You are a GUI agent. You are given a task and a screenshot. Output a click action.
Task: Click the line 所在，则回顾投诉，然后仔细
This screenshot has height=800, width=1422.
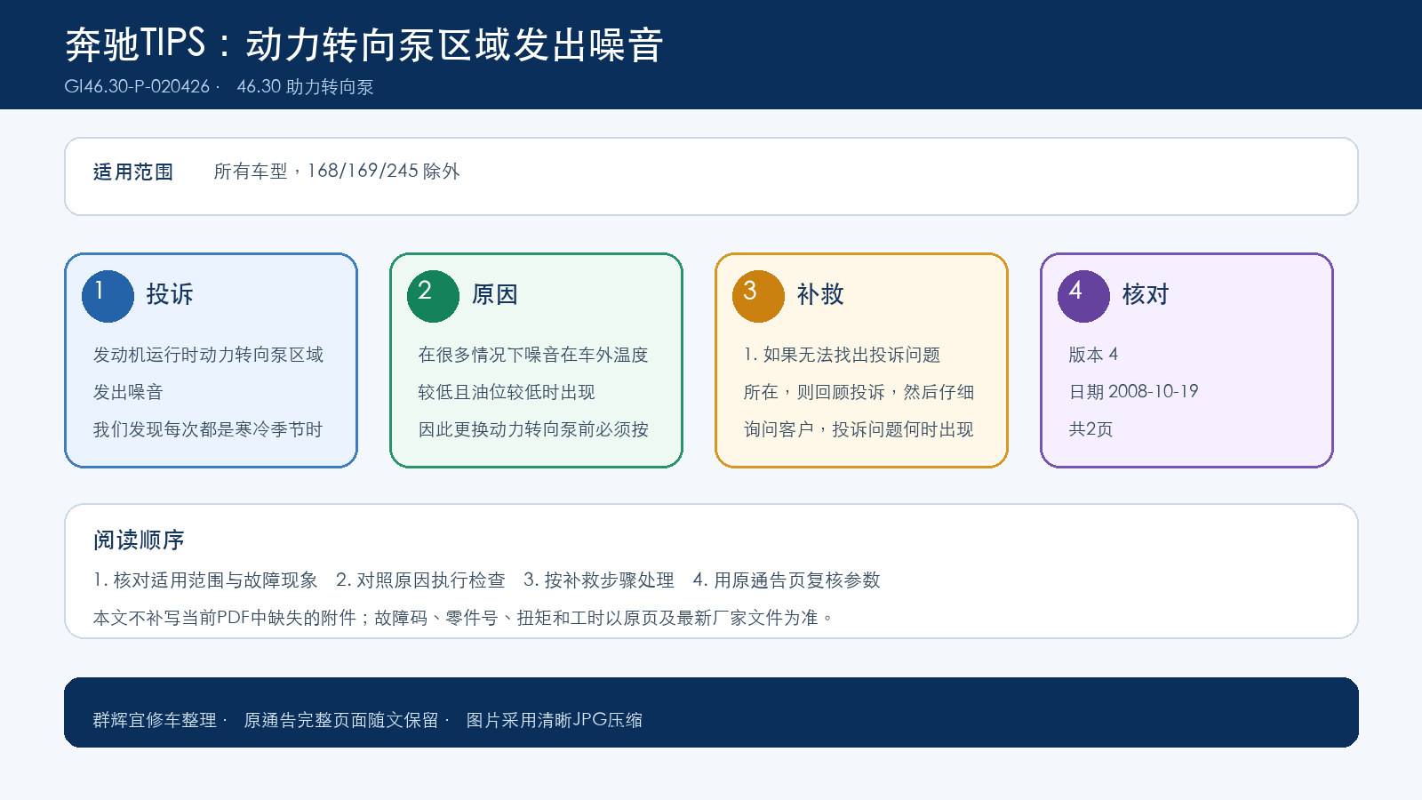coord(859,392)
